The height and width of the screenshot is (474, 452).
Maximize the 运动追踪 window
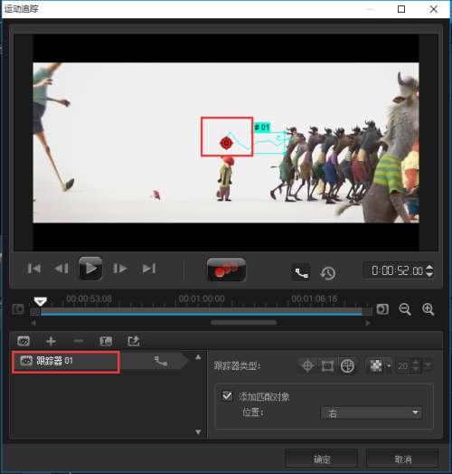point(401,9)
